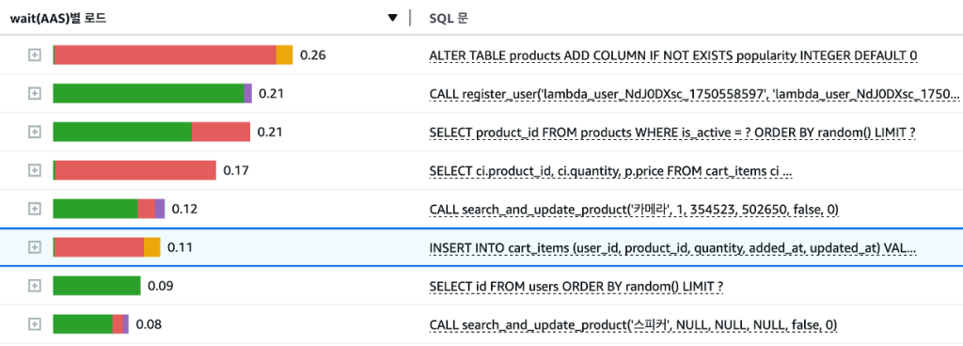Open the INSERT INTO cart_items statement
963x346 pixels.
click(x=673, y=248)
